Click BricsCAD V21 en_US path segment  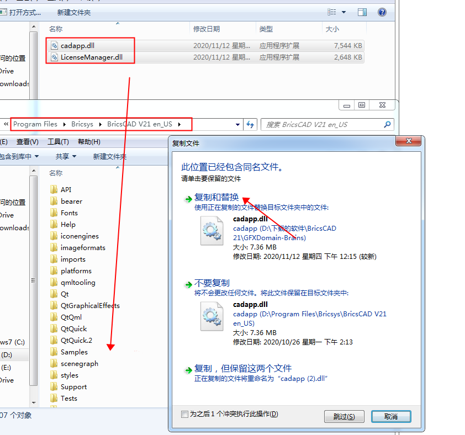(140, 124)
